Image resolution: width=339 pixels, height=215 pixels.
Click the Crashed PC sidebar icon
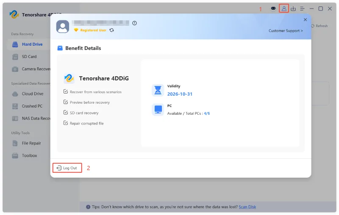15,106
